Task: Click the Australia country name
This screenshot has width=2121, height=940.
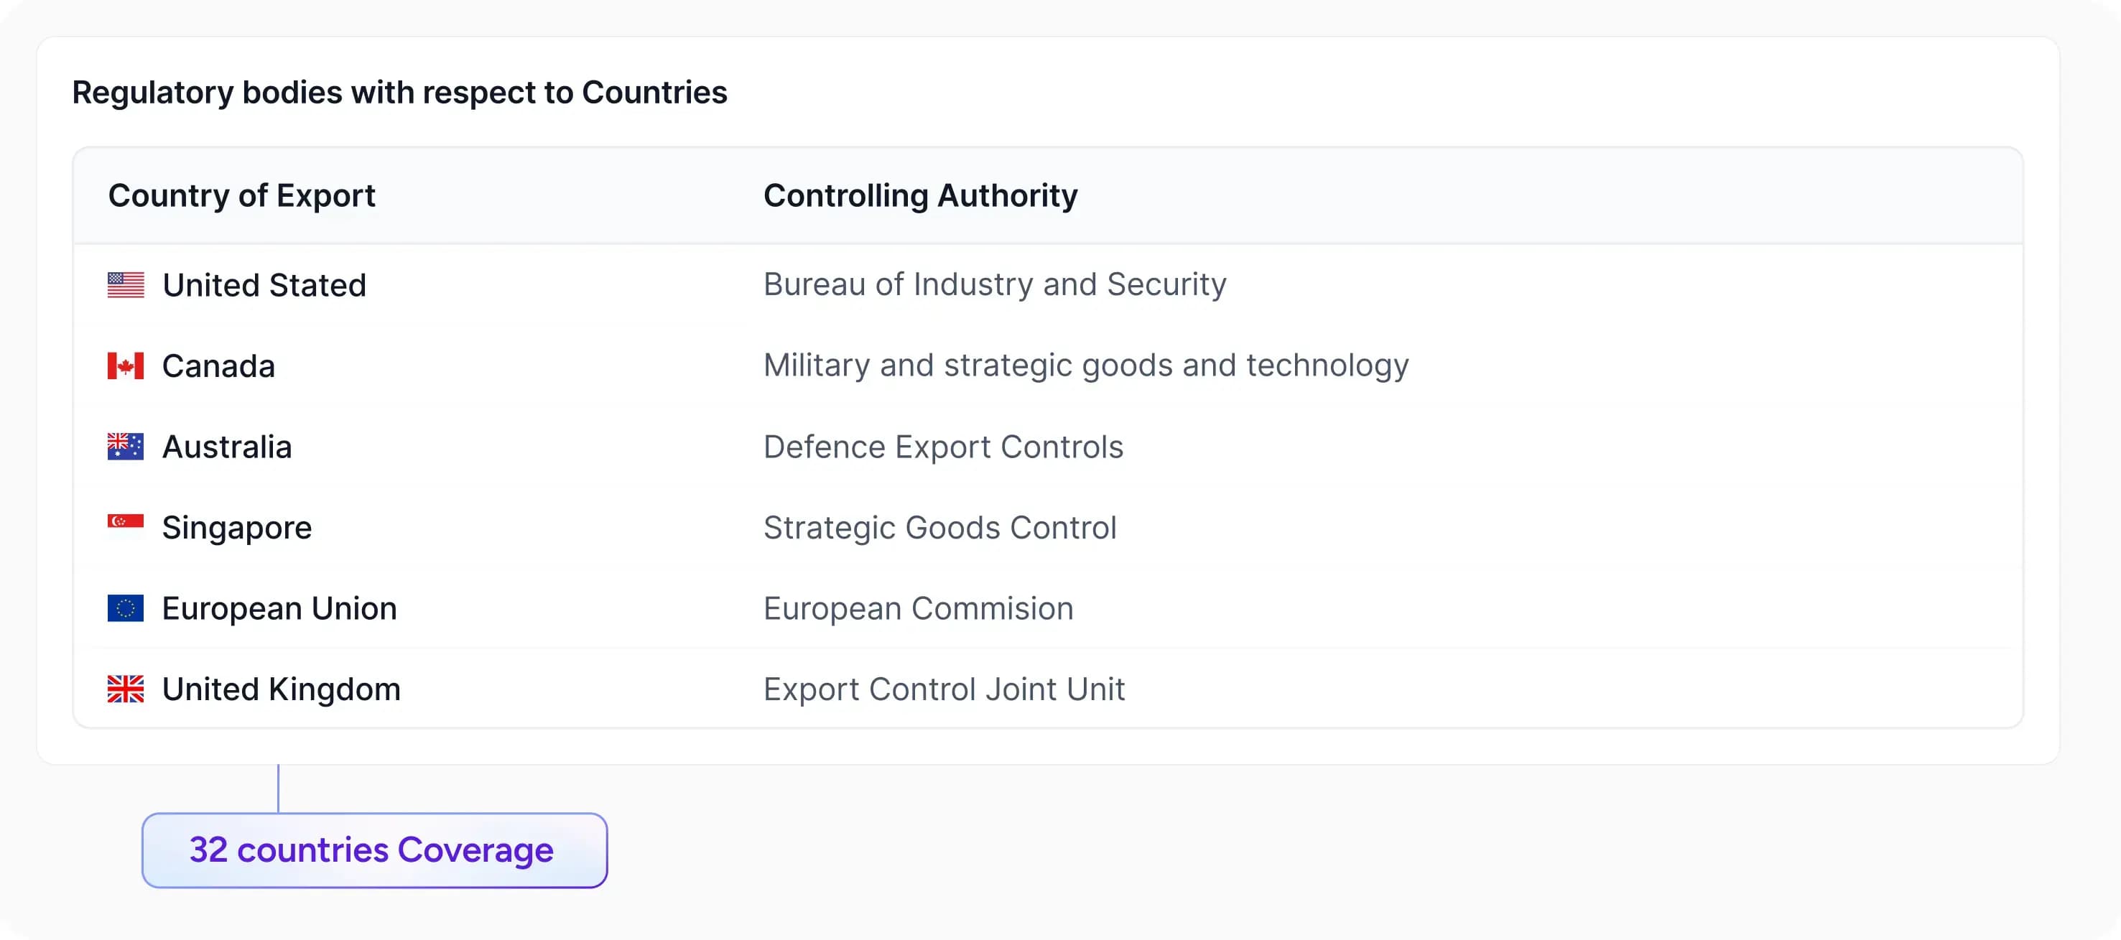Action: [x=226, y=447]
